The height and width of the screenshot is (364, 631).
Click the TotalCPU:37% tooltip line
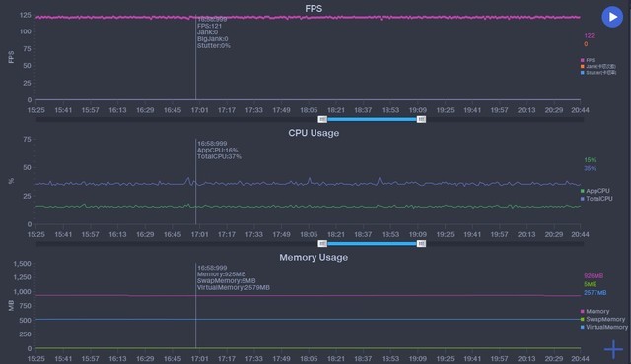[x=219, y=156]
